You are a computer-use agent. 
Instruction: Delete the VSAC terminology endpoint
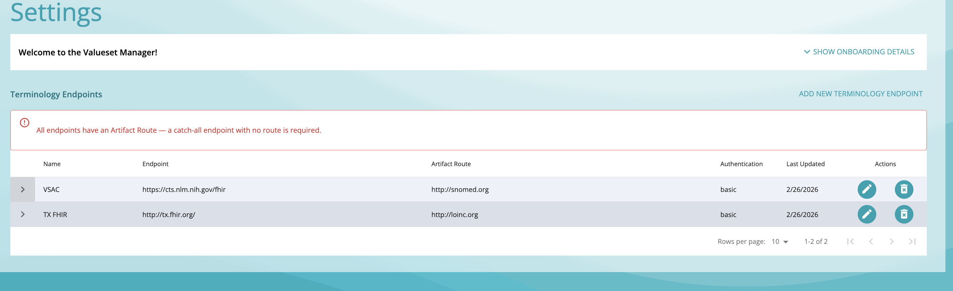pos(903,189)
